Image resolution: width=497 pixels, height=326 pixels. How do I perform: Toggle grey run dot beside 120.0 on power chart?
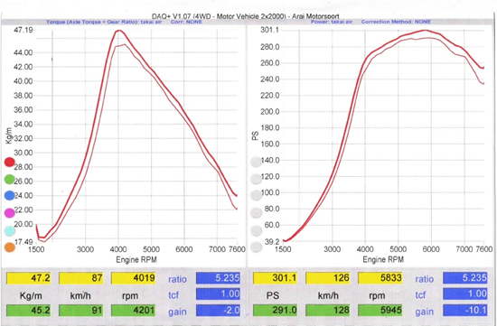256,179
